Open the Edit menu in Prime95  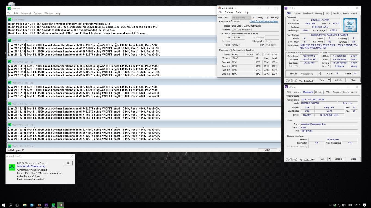[x=16, y=13]
